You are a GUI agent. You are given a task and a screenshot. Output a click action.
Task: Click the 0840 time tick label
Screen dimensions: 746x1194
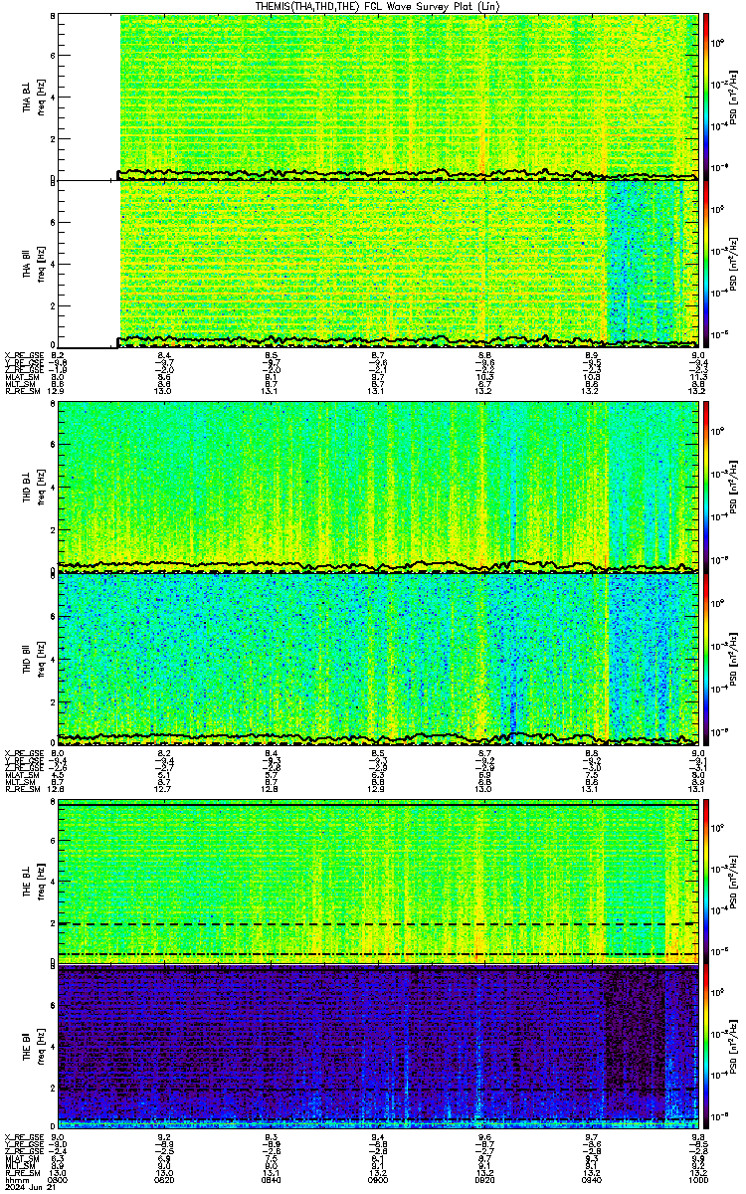(273, 1181)
